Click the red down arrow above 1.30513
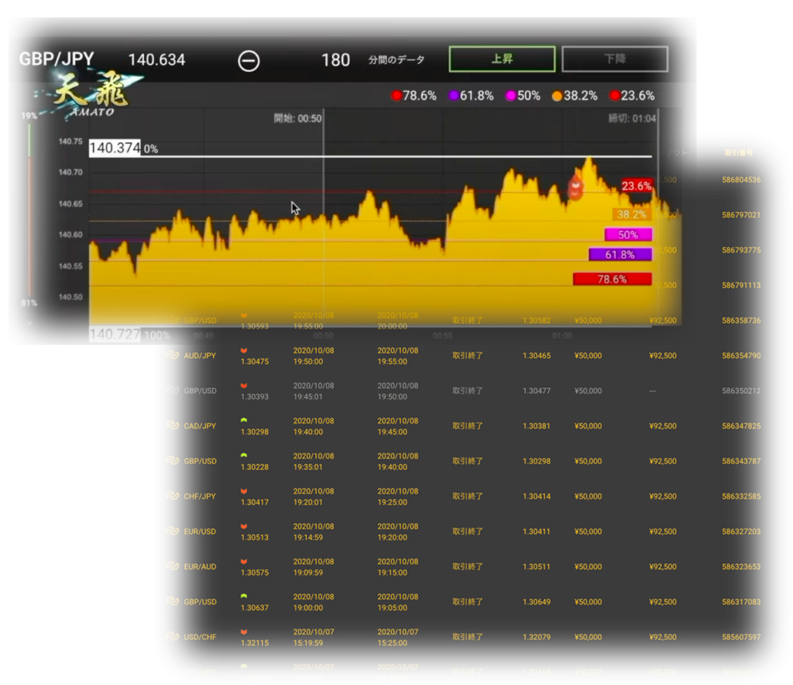The width and height of the screenshot is (793, 685). (244, 526)
